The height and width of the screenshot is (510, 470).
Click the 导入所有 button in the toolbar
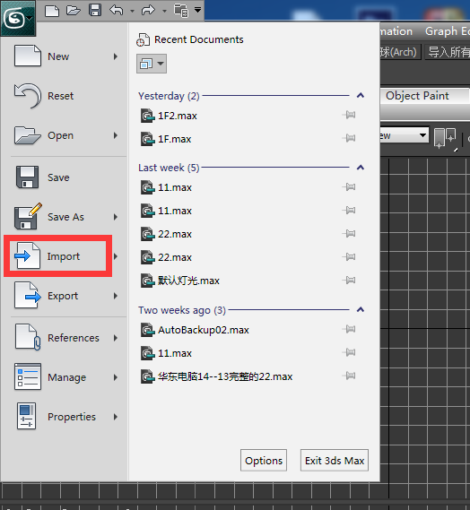pos(448,52)
